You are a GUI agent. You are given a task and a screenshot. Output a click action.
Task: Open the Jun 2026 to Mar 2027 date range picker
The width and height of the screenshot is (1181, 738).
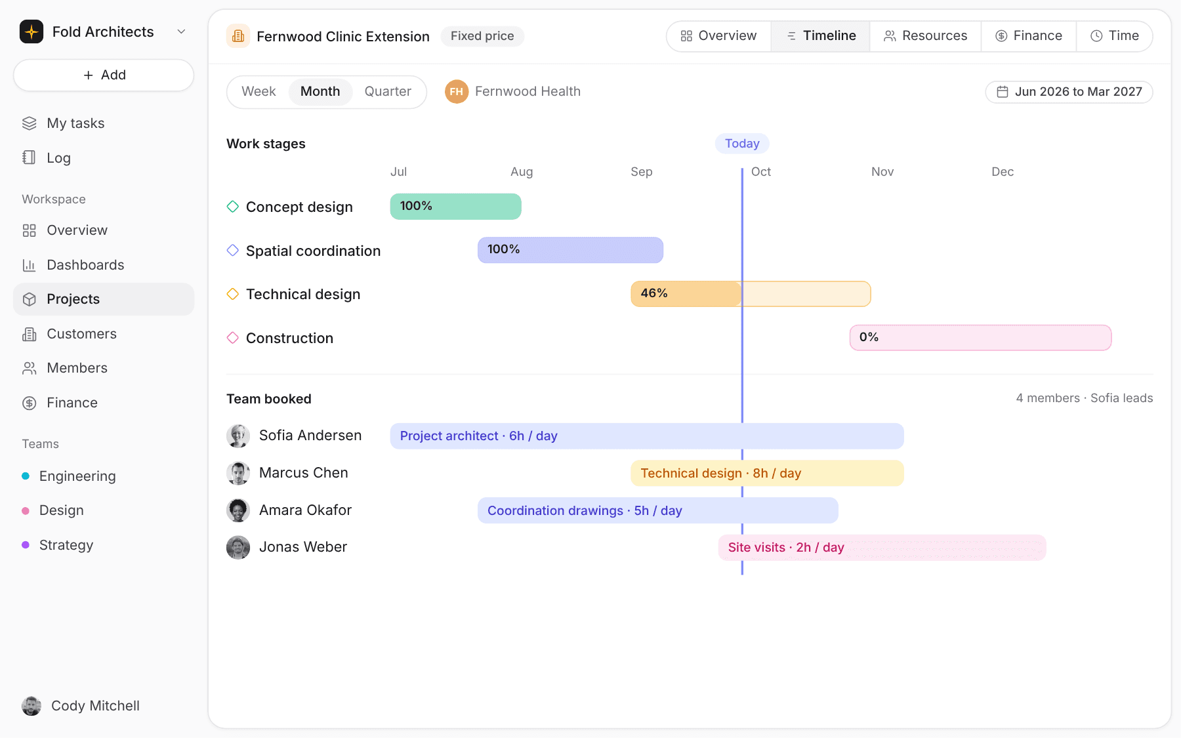(x=1069, y=92)
